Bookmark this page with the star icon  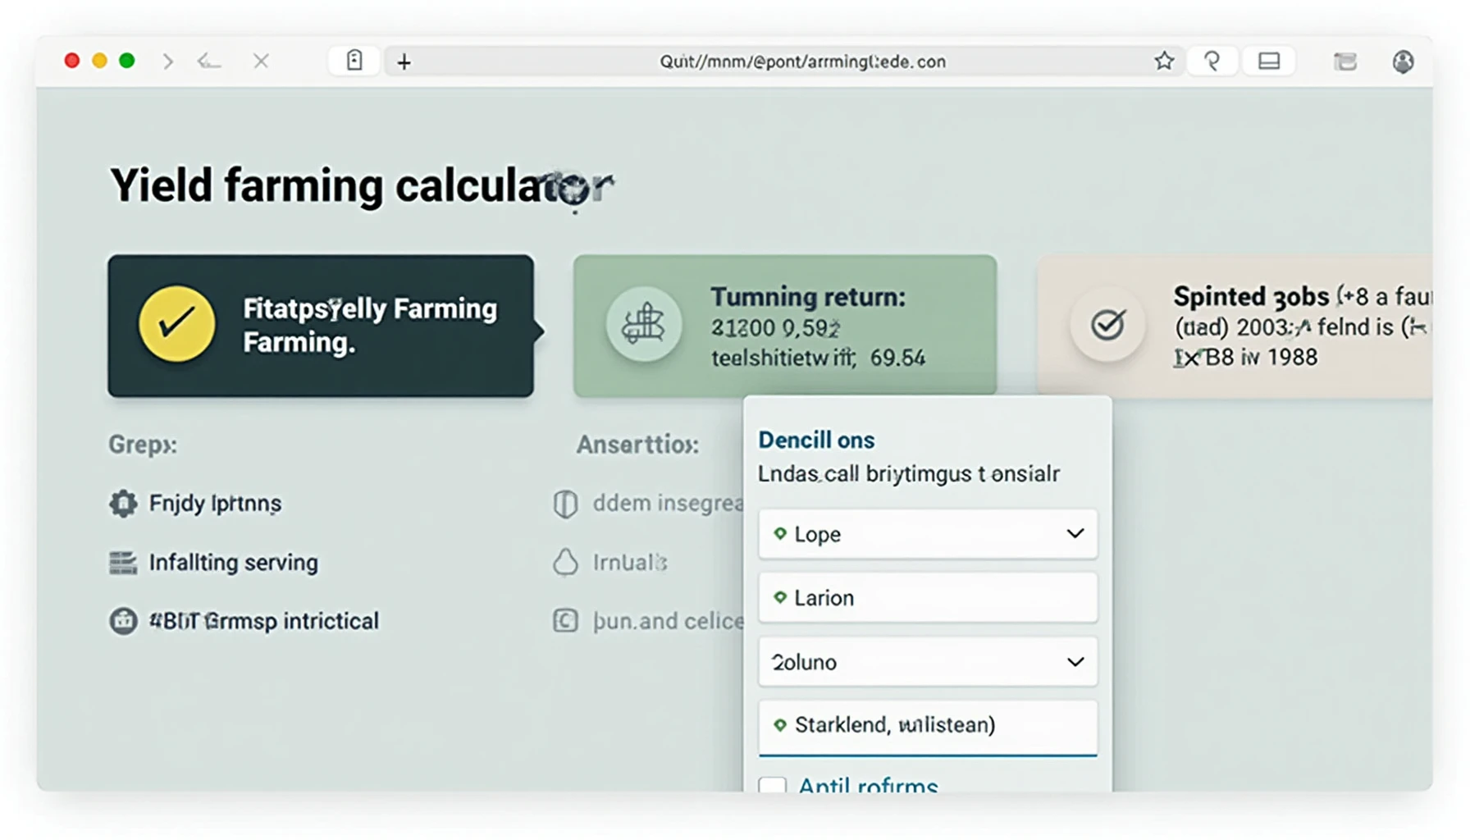pyautogui.click(x=1164, y=61)
